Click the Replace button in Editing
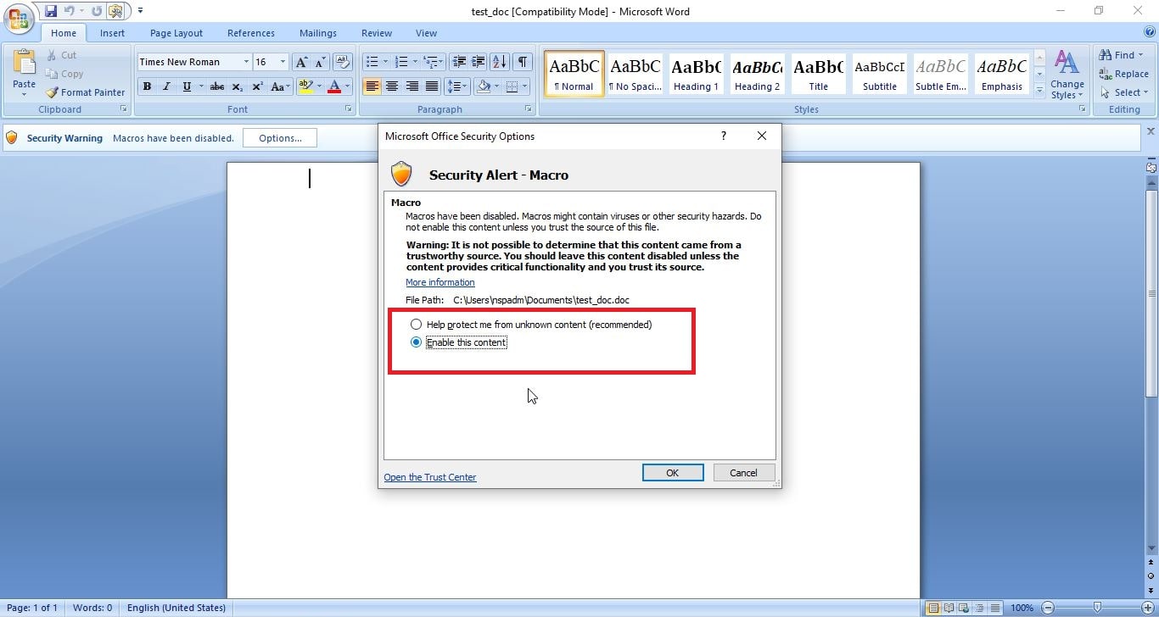Screen dimensions: 1159x617 [x=1124, y=74]
